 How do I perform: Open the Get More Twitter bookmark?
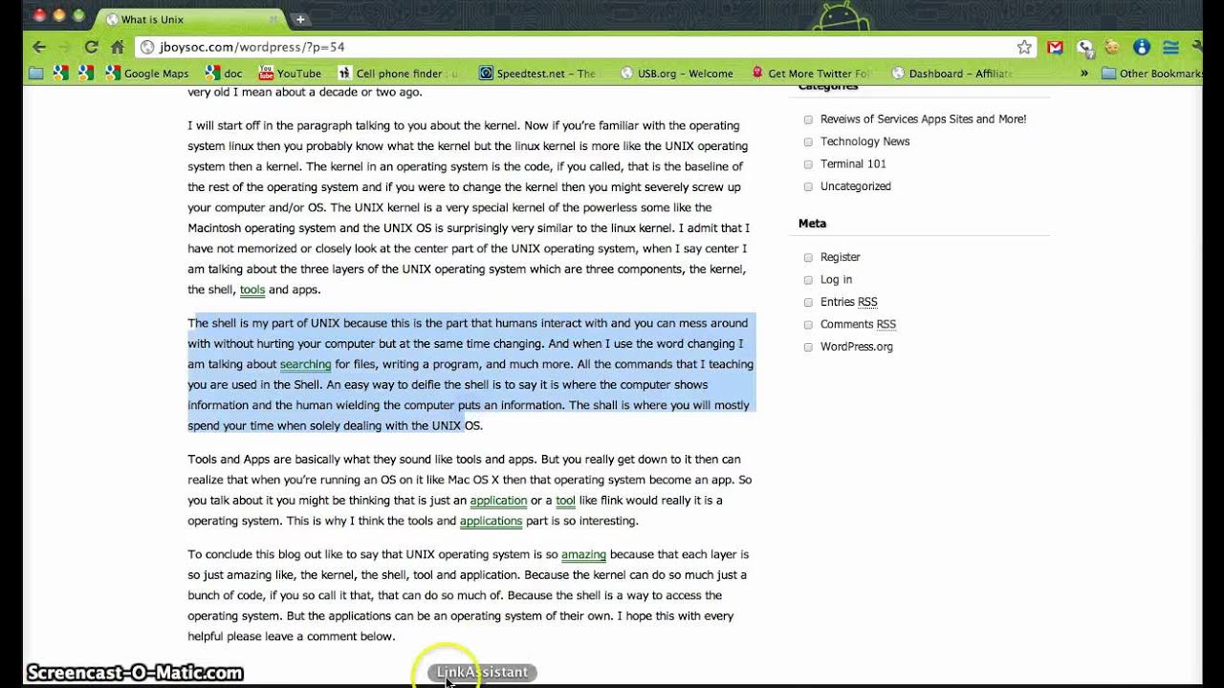812,74
